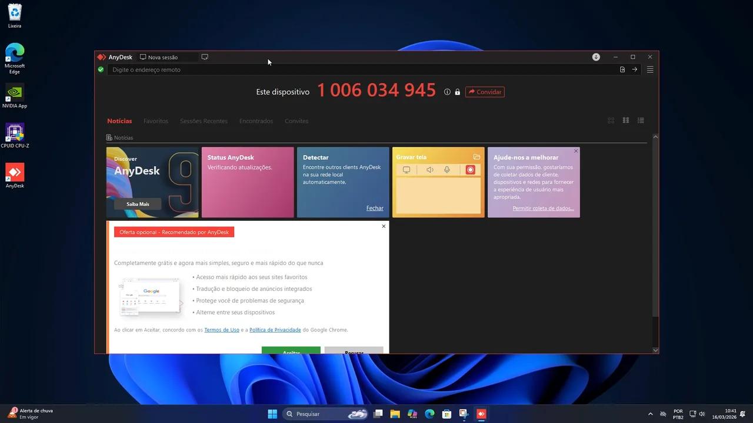The height and width of the screenshot is (423, 753).
Task: Click the file transfer icon in address bar
Action: [x=622, y=69]
